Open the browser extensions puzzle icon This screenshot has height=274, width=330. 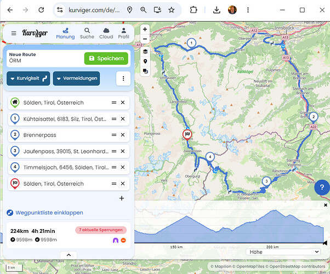194,10
